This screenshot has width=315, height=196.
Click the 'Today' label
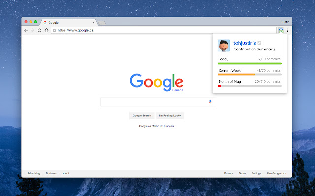coord(223,59)
